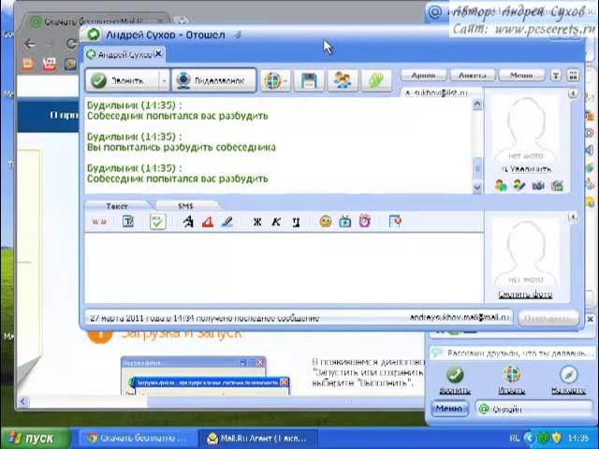Open the Анкета profile button

(x=473, y=75)
